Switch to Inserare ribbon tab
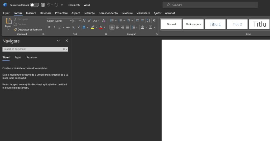The height and width of the screenshot is (141, 270). tap(31, 13)
